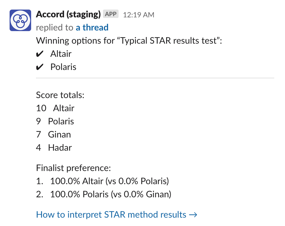Expand the Score totals section
The width and height of the screenshot is (285, 226).
pos(60,95)
